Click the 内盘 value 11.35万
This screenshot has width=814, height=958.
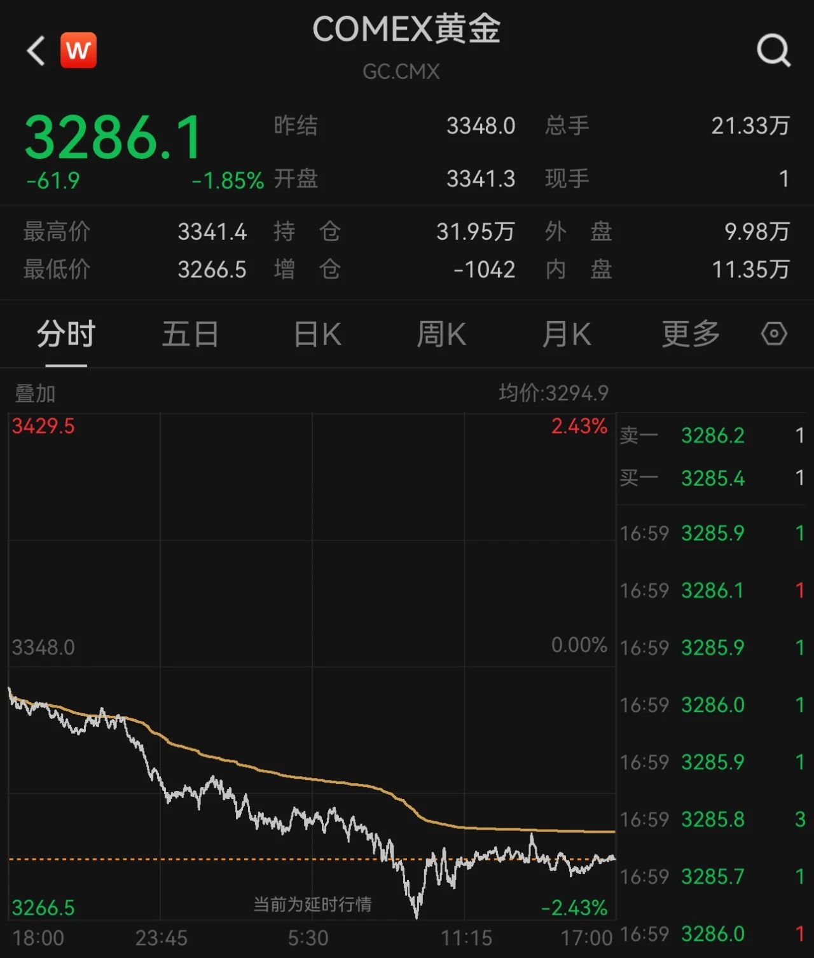[750, 270]
